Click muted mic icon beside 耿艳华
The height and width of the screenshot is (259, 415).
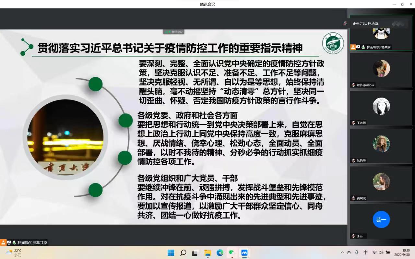353,160
